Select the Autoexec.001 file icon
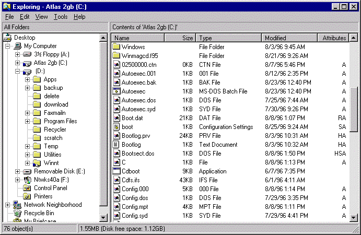The height and width of the screenshot is (235, 361). 117,74
